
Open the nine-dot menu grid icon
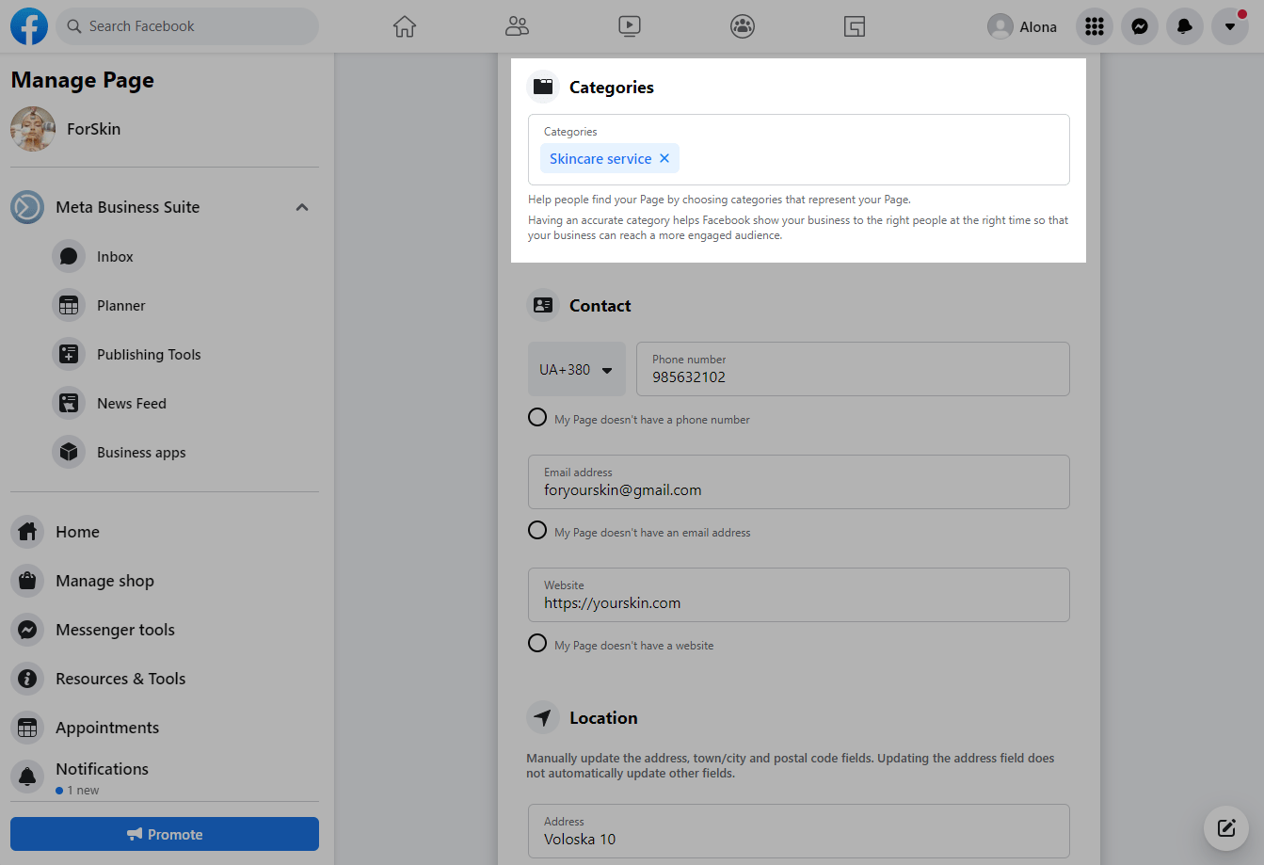pos(1094,26)
